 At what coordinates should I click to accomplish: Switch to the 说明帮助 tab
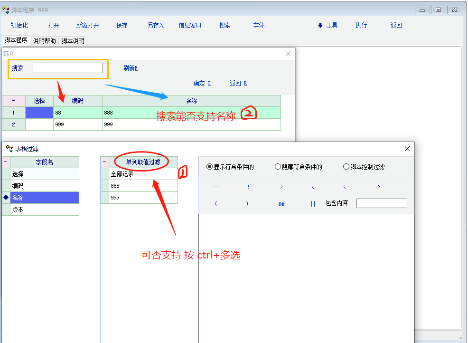[x=44, y=41]
